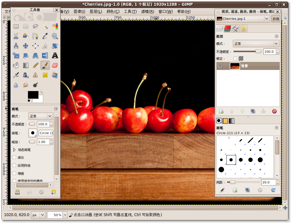
Task: Open the 颜色(C) colors menu
Action: (113, 11)
